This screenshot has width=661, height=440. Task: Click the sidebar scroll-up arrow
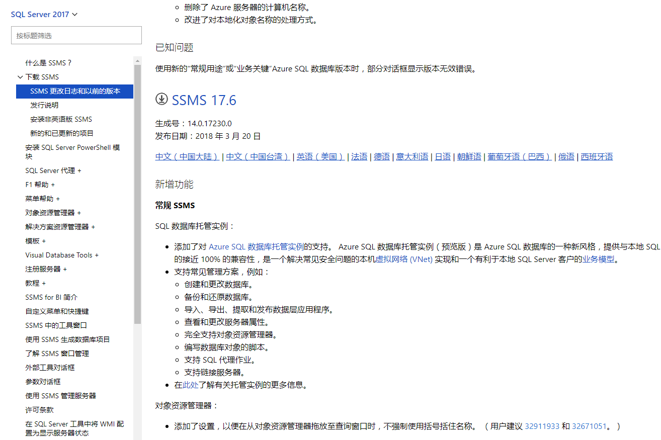pyautogui.click(x=137, y=60)
